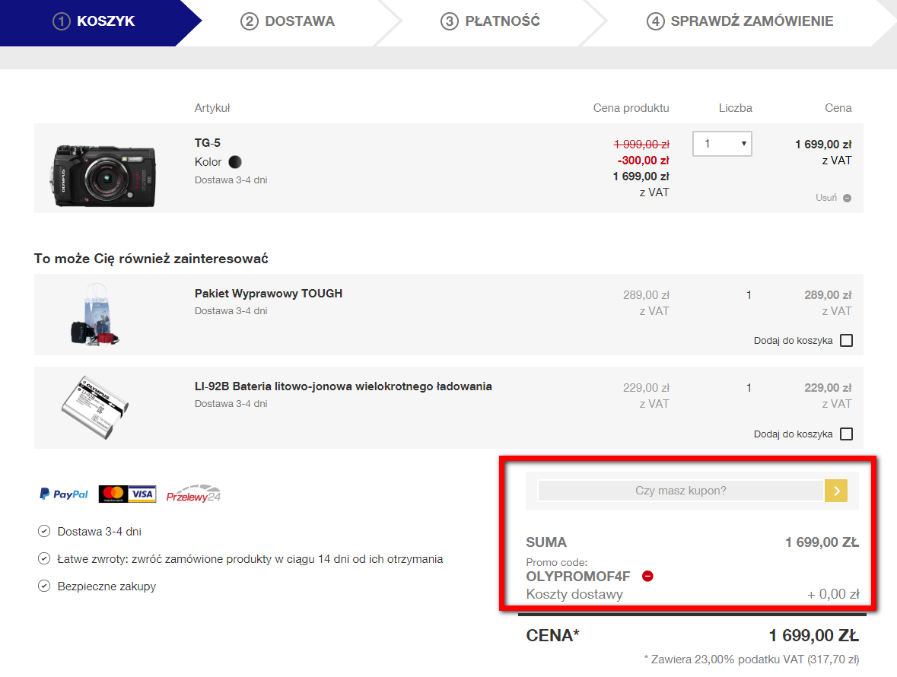Click the Przelewy24 payment logo
897x677 pixels.
(193, 493)
